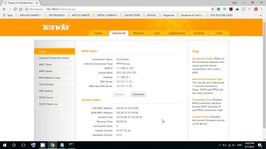Open the browser home page icon
This screenshot has height=149, width=266.
point(21,9)
